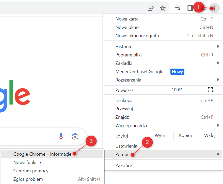Search by voice microphone icon

61,136
